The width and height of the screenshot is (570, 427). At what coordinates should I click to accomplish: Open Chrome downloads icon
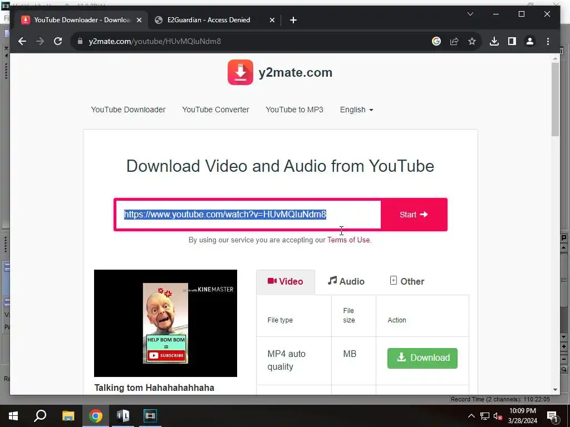494,41
